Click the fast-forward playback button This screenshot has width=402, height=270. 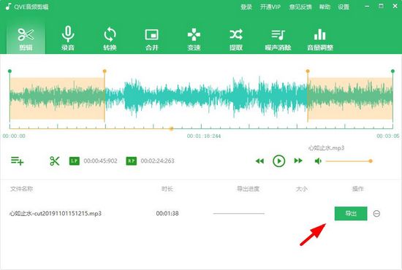tap(298, 161)
